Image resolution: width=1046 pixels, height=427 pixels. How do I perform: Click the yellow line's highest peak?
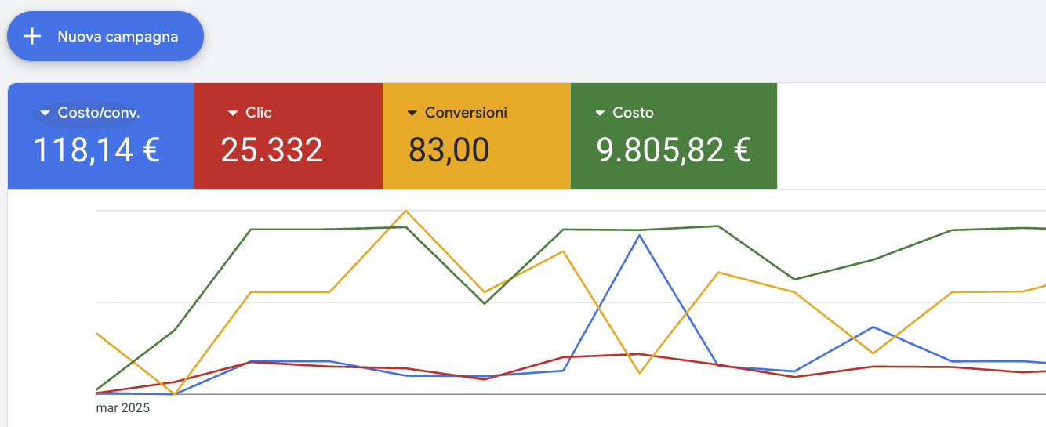(x=405, y=211)
